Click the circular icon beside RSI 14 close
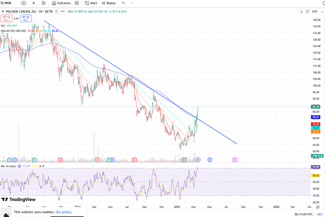 tap(19, 166)
